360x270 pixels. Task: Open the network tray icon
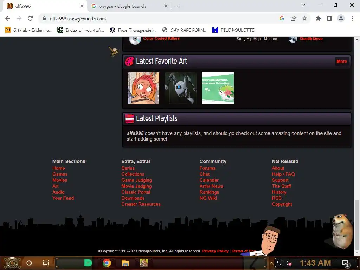tap(280, 263)
